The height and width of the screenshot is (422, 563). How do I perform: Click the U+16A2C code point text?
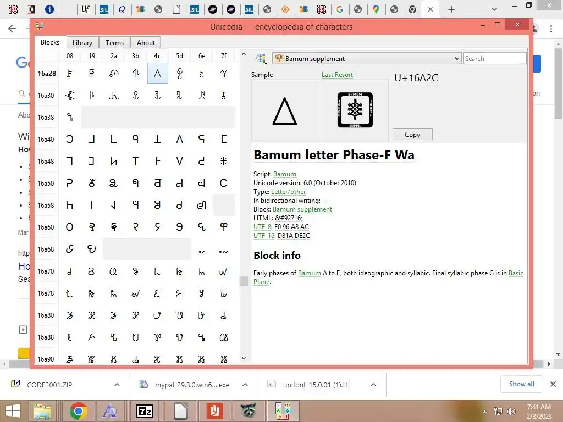416,78
